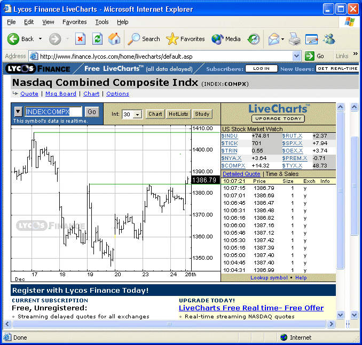Click the Mail envelope icon
Viewport: 362px width, 345px height.
click(x=273, y=39)
